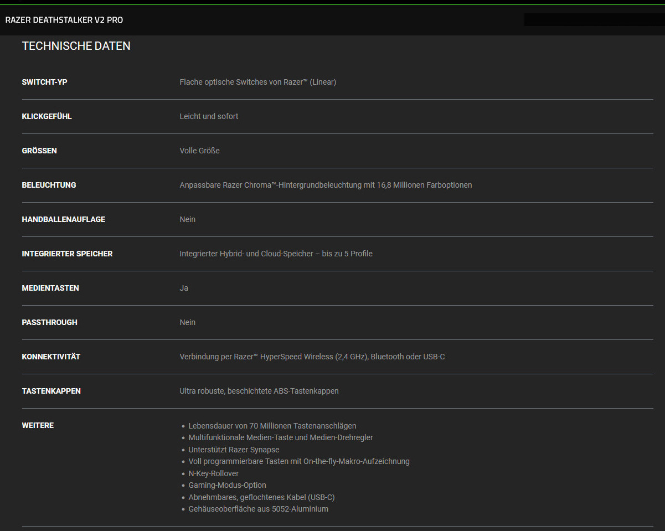The width and height of the screenshot is (665, 531).
Task: Click the Größen row label
Action: click(x=39, y=151)
